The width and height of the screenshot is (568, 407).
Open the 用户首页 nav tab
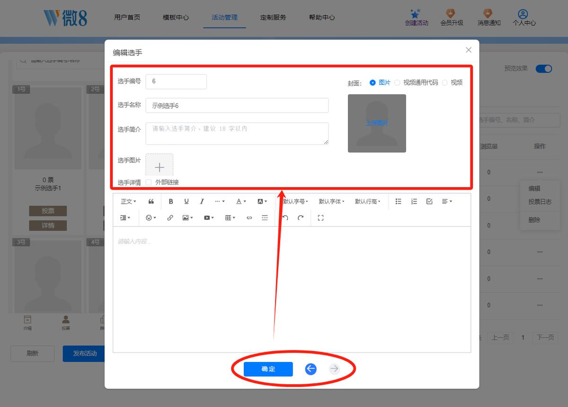coord(127,18)
